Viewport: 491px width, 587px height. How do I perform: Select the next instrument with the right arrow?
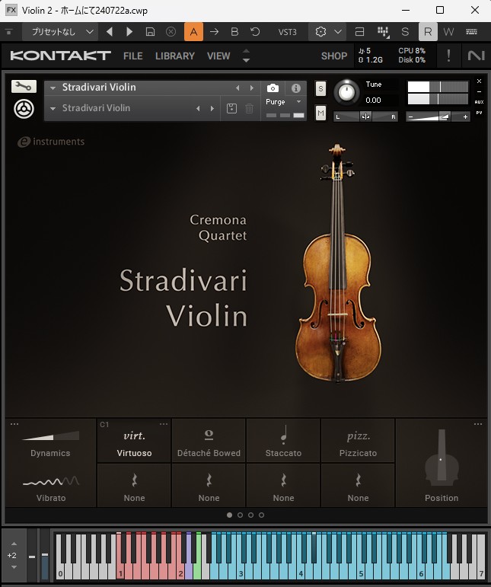coord(252,88)
